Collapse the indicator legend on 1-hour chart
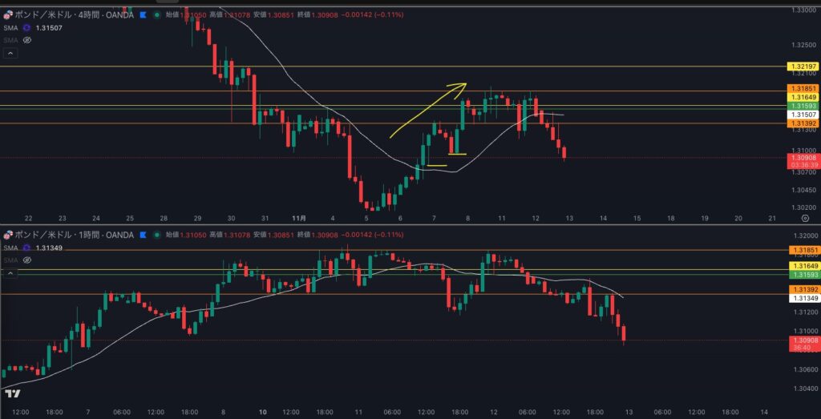This screenshot has width=821, height=419. 10,273
